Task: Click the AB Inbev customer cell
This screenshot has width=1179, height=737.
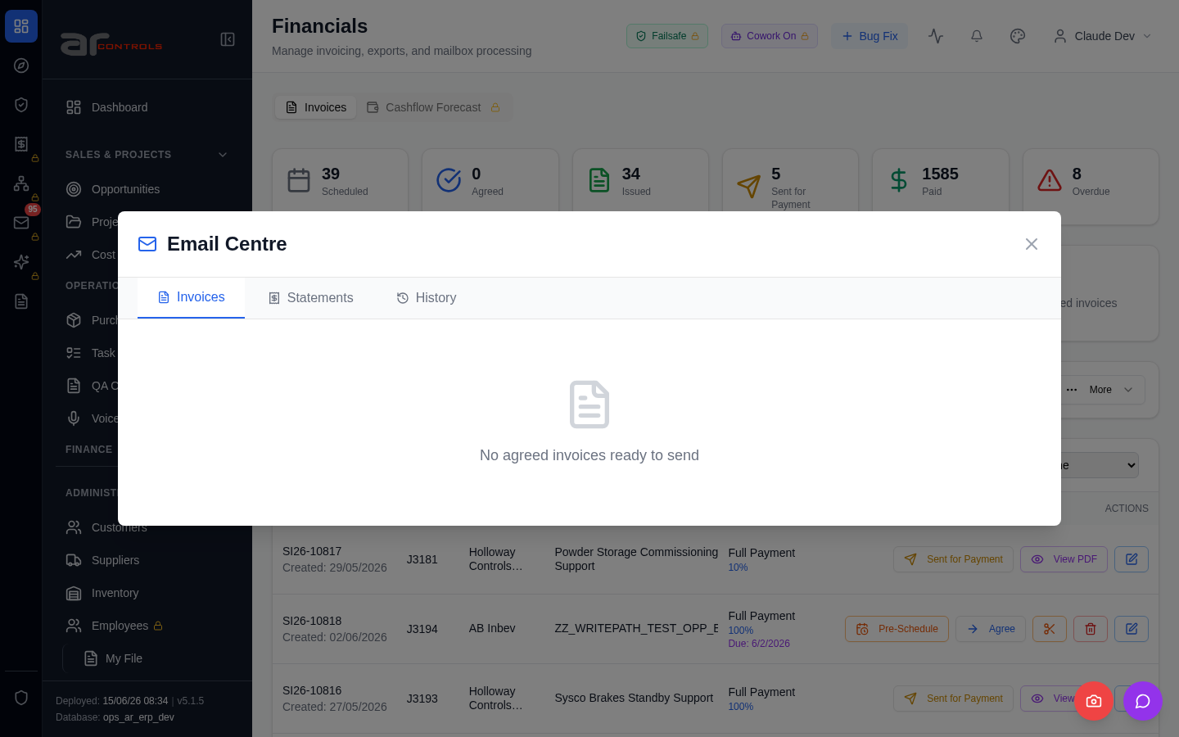Action: (x=492, y=628)
